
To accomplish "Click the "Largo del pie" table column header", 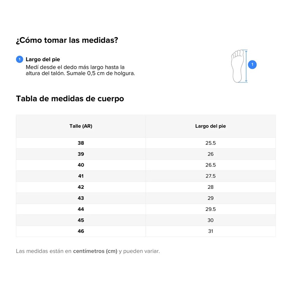I will pos(211,126).
